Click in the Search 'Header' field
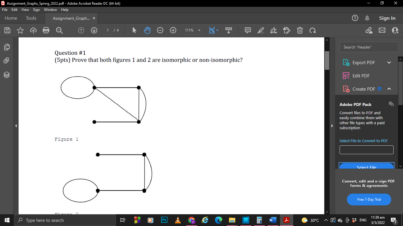This screenshot has width=403, height=226. point(369,47)
